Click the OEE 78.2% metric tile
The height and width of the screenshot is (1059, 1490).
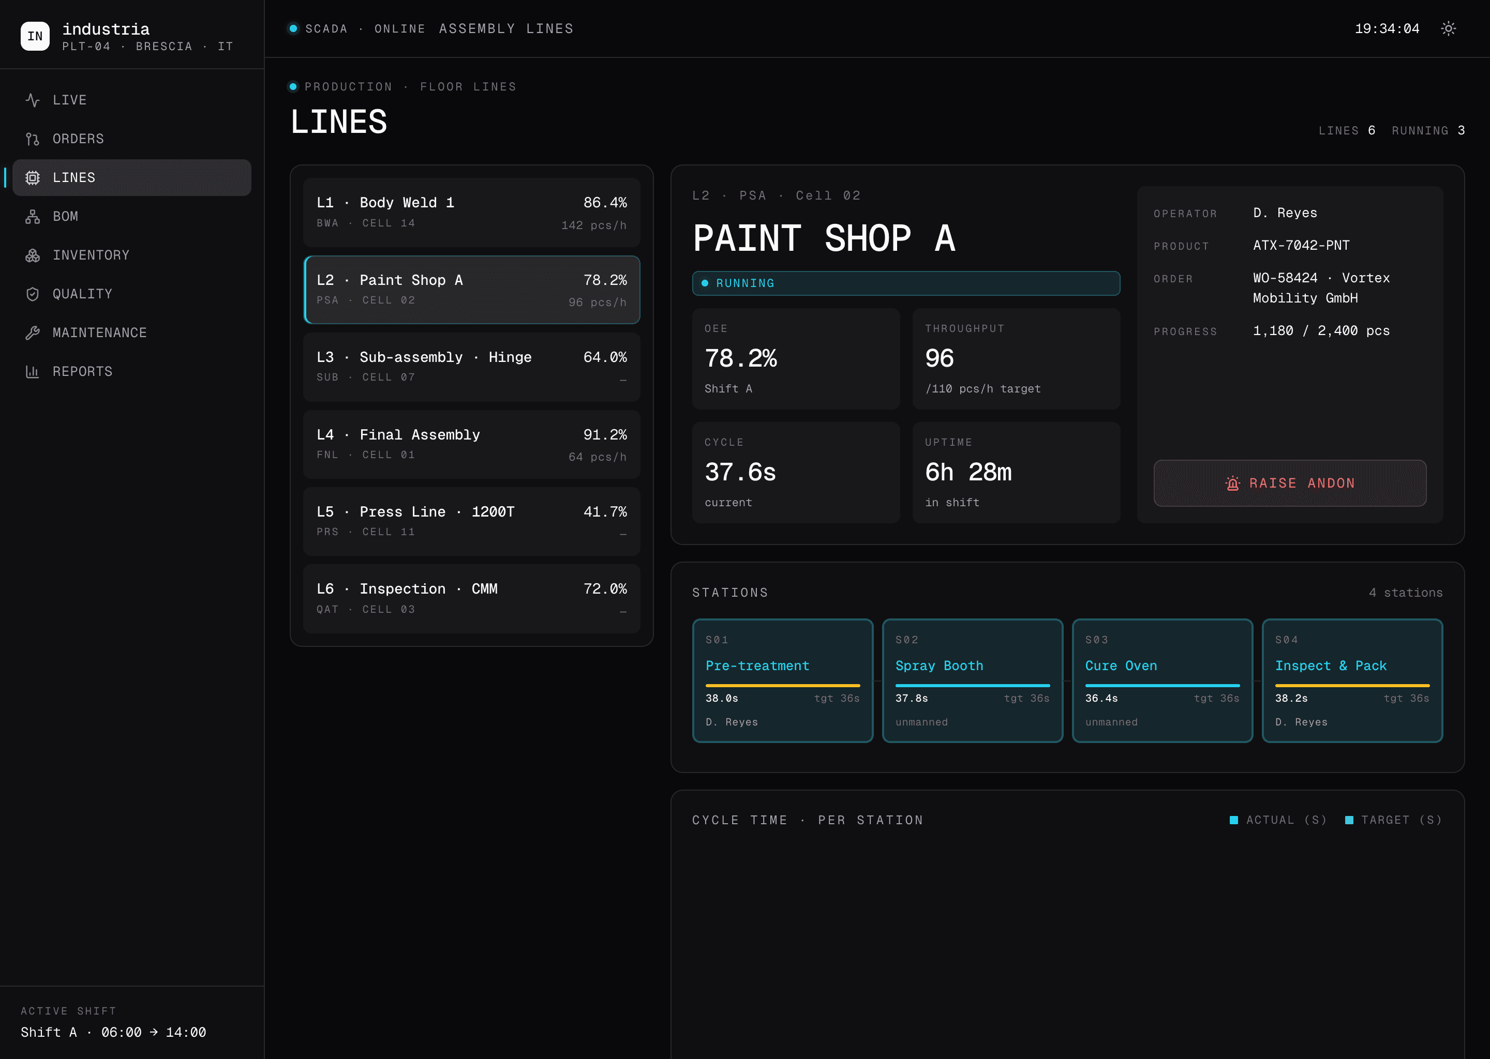(x=796, y=359)
